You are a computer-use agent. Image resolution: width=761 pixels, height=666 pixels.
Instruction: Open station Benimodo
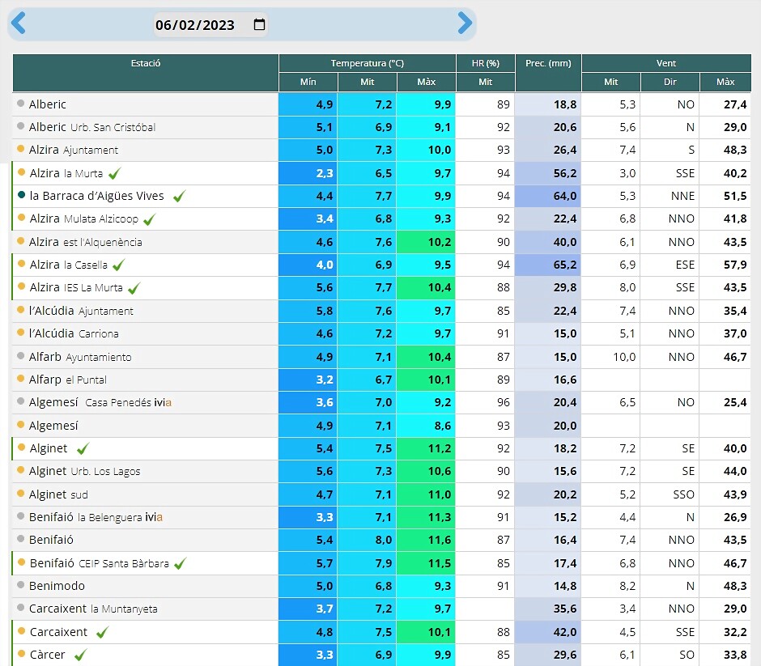[x=57, y=586]
